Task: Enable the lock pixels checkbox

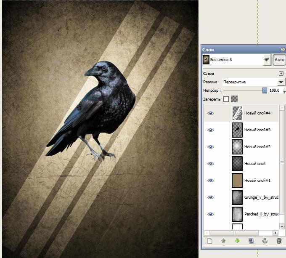Action: point(226,99)
